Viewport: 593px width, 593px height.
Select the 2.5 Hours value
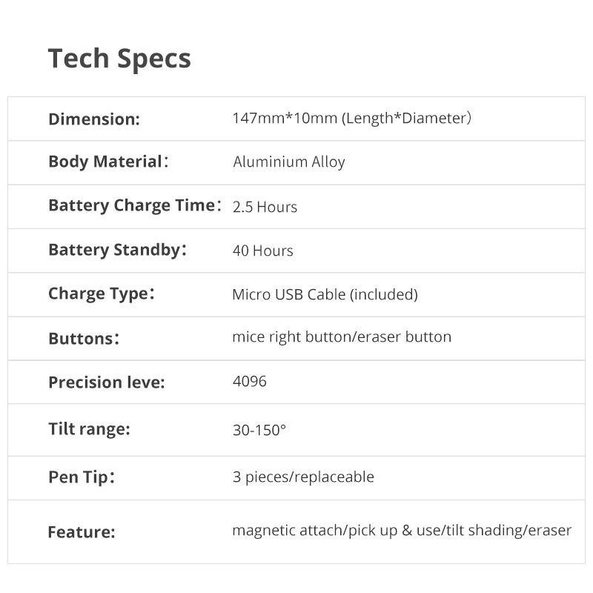click(265, 207)
